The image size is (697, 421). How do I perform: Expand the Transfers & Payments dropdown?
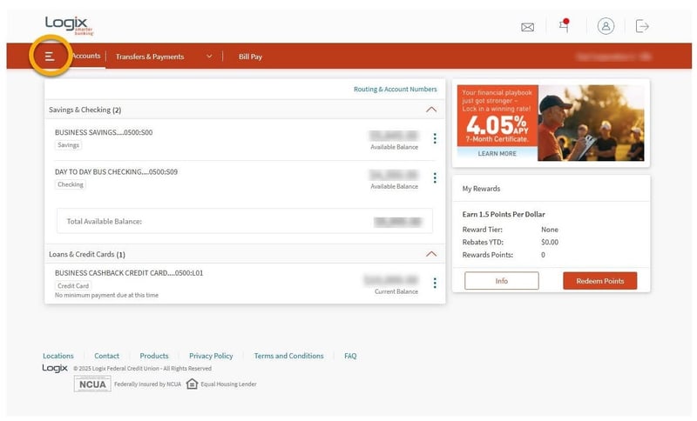209,57
